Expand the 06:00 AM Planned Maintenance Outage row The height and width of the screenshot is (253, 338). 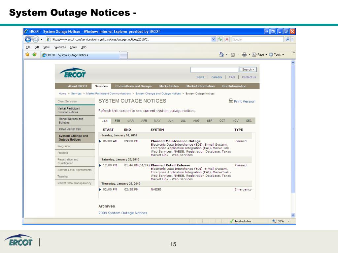100,141
